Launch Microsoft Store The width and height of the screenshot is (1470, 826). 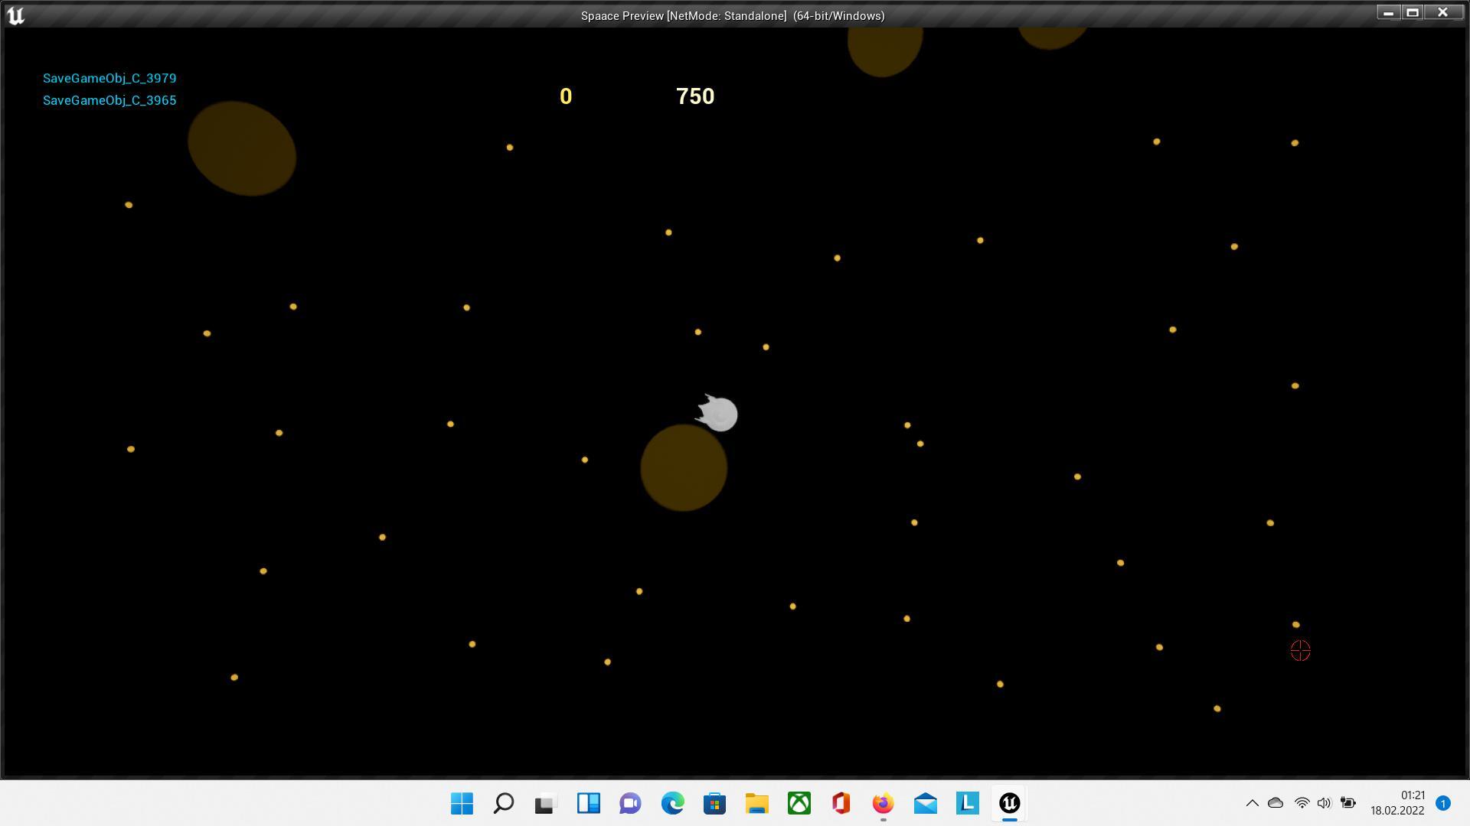714,803
